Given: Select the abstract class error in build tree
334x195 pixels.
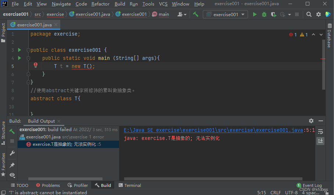Looking at the screenshot, I should [64, 144].
